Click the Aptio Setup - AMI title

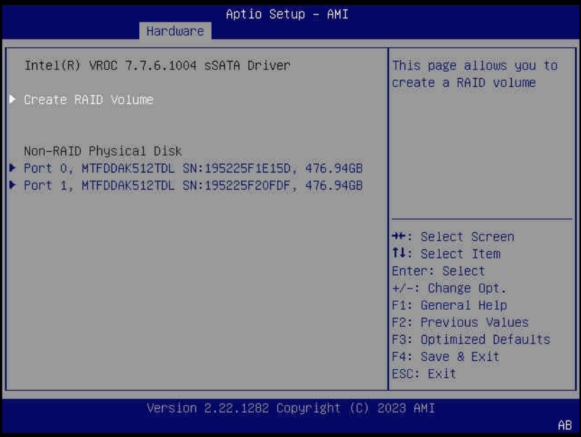287,14
